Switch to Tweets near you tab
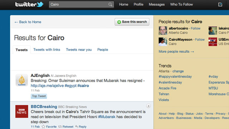Viewport: 229px width, 129px height. 79,50
